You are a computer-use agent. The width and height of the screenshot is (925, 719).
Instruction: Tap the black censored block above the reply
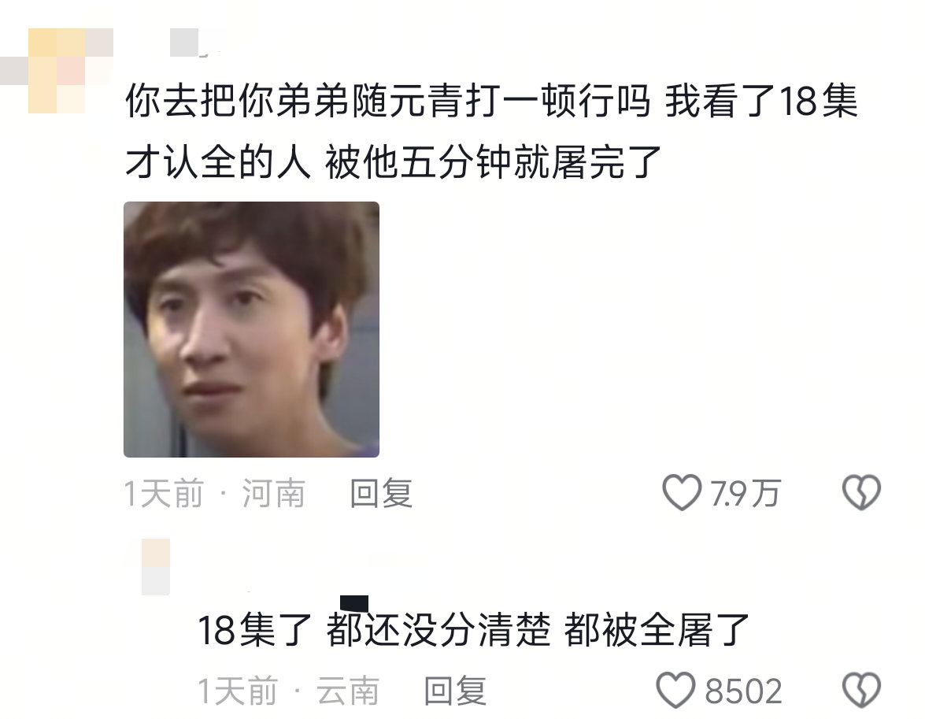pyautogui.click(x=354, y=603)
